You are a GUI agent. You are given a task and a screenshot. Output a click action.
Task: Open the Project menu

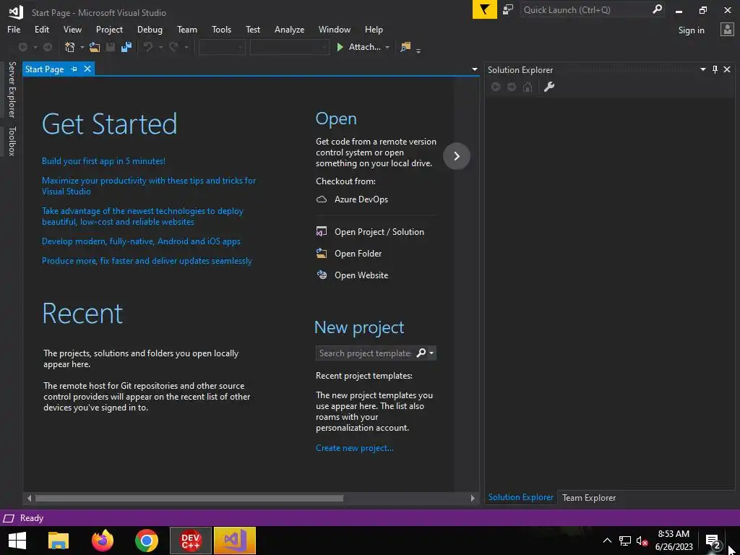[109, 29]
